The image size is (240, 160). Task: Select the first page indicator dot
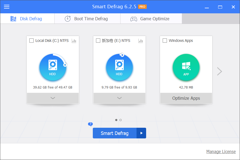(116, 120)
